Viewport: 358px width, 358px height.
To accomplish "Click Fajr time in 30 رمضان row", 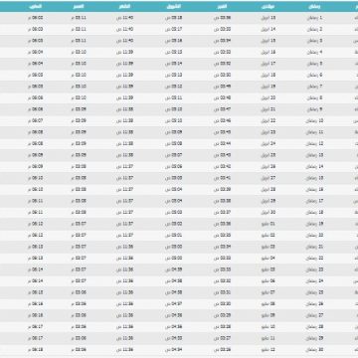I will 222,350.
